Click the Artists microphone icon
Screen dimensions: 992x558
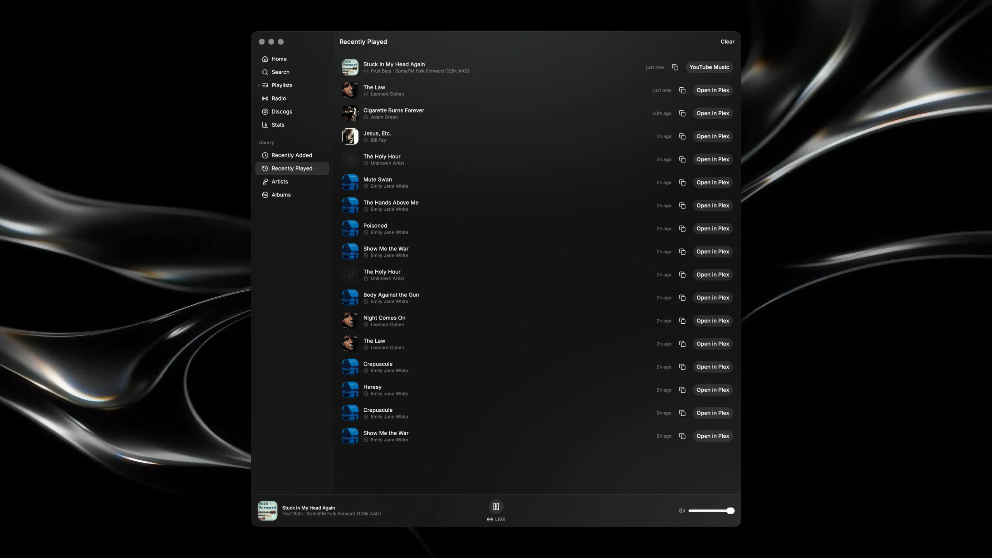[x=265, y=182]
